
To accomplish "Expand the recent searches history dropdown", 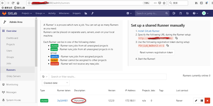I will (x=45, y=77).
